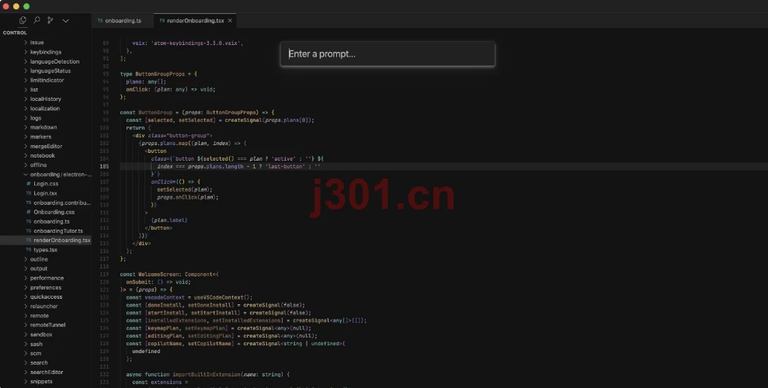Open Login.css in the file tree
This screenshot has height=388, width=768.
tap(46, 184)
